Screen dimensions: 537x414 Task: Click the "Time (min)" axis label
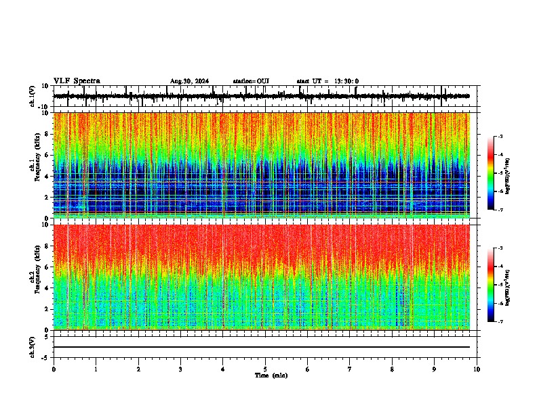pos(271,375)
